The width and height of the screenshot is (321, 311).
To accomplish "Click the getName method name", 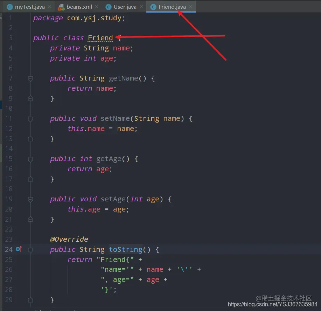I will 124,78.
